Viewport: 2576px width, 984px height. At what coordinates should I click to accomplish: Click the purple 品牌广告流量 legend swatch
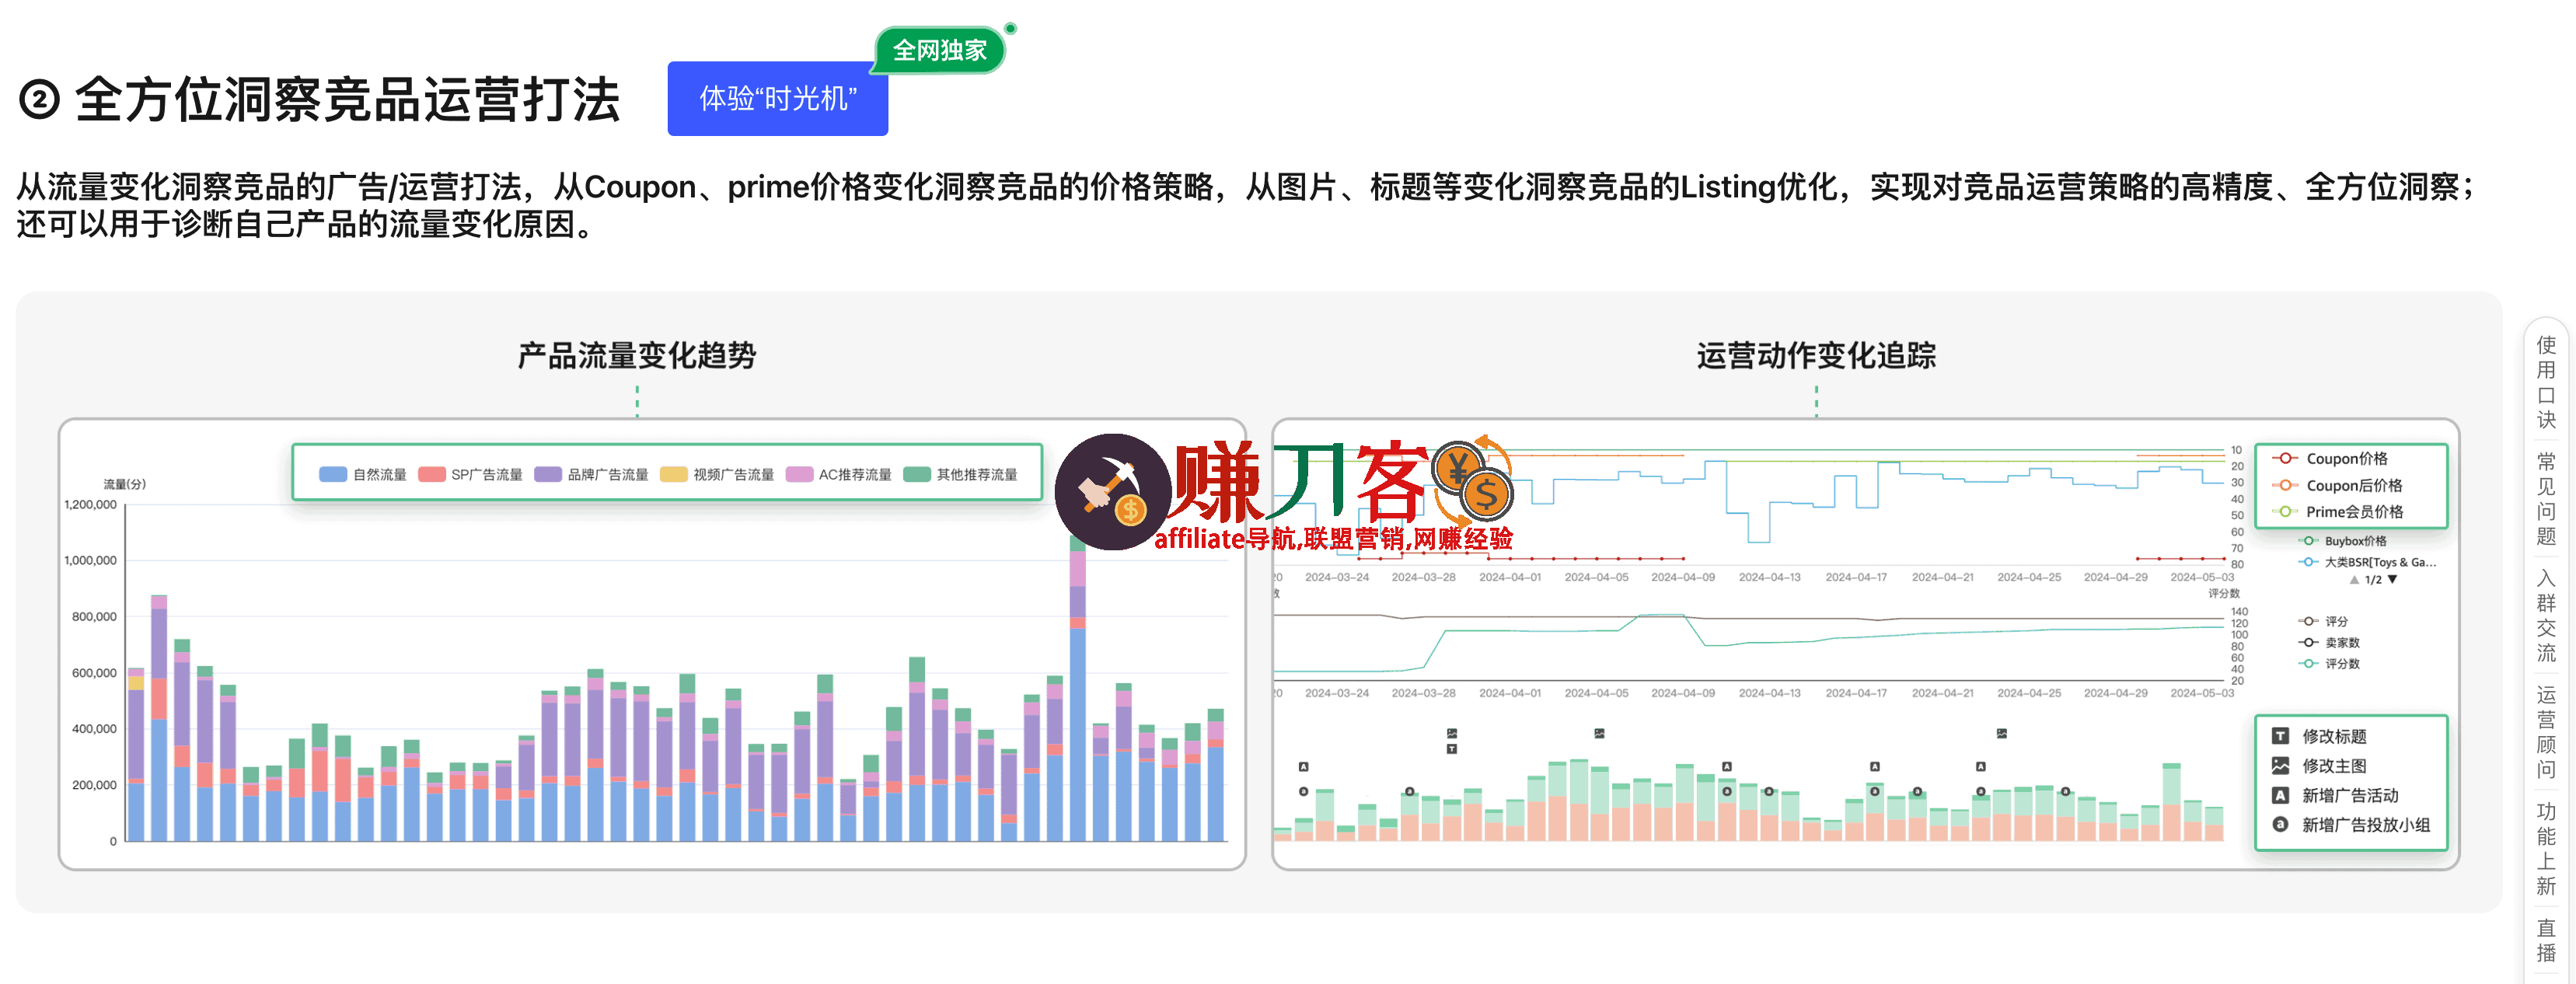tap(548, 474)
